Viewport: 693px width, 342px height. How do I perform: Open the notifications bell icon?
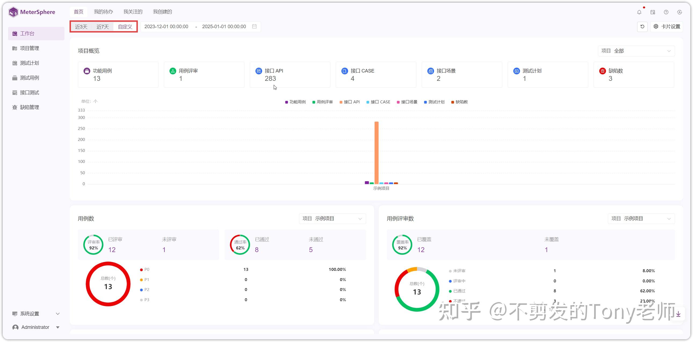639,12
